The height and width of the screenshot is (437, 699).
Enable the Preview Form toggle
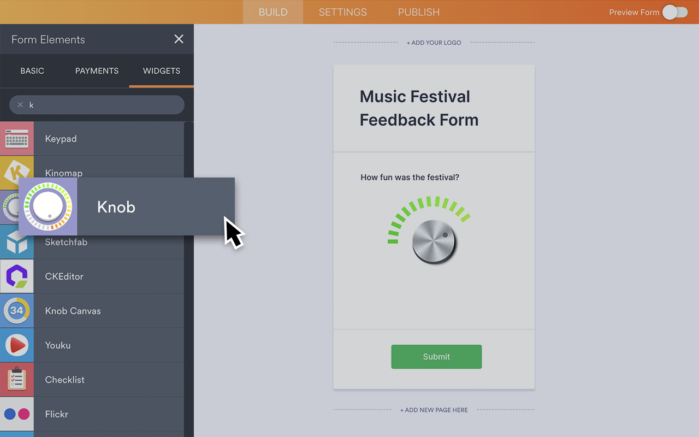coord(675,12)
